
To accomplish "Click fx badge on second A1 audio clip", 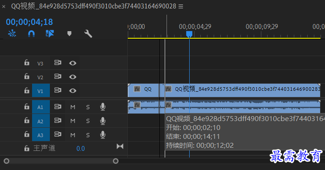I will pyautogui.click(x=168, y=105).
